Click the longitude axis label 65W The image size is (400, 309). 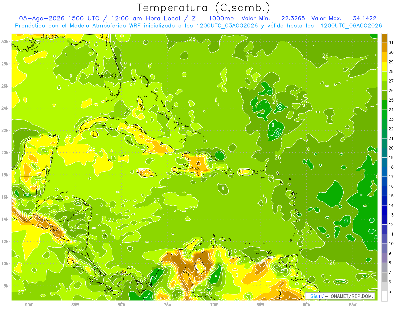(260, 305)
